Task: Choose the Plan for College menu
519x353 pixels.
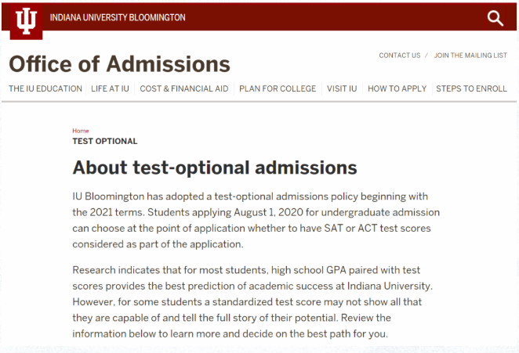Action: click(x=278, y=88)
